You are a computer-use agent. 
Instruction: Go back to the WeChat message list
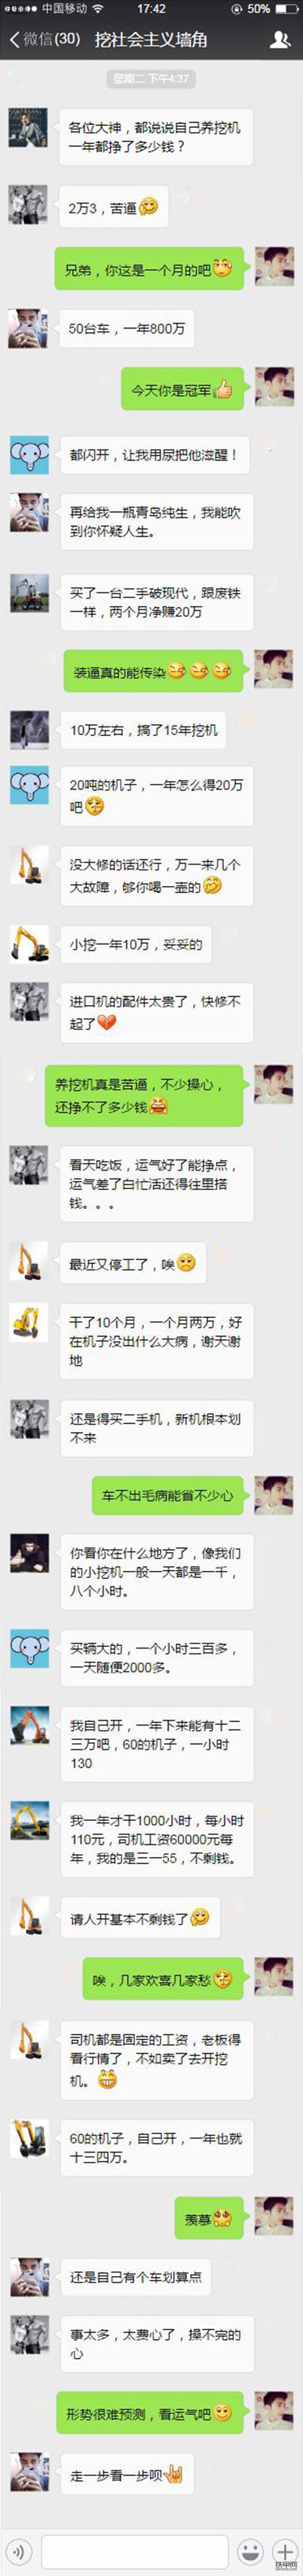[44, 40]
